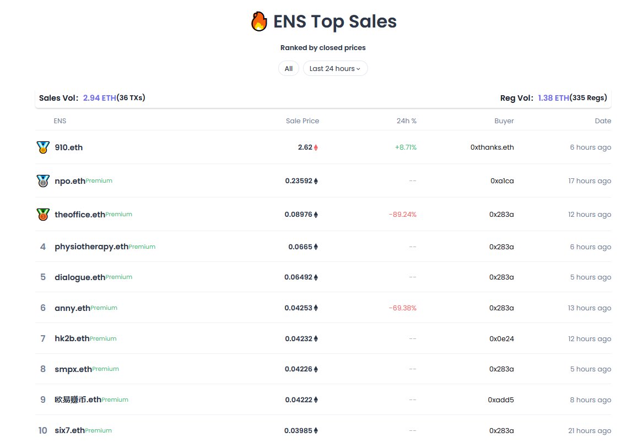Viewport: 643px width, 443px height.
Task: Click the -89.24% change value
Action: tap(403, 215)
